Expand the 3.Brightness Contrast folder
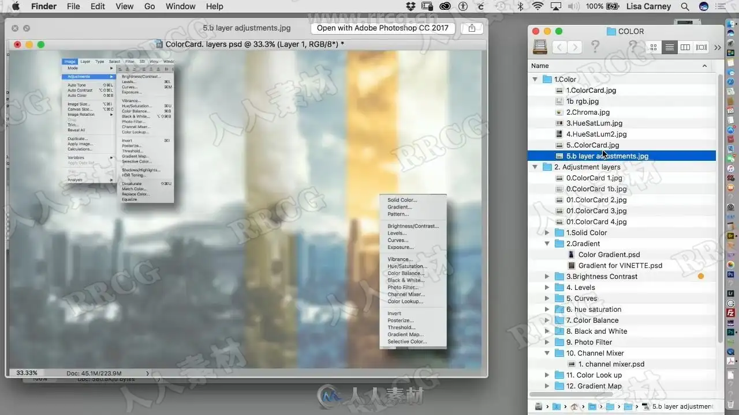The height and width of the screenshot is (415, 739). point(547,277)
